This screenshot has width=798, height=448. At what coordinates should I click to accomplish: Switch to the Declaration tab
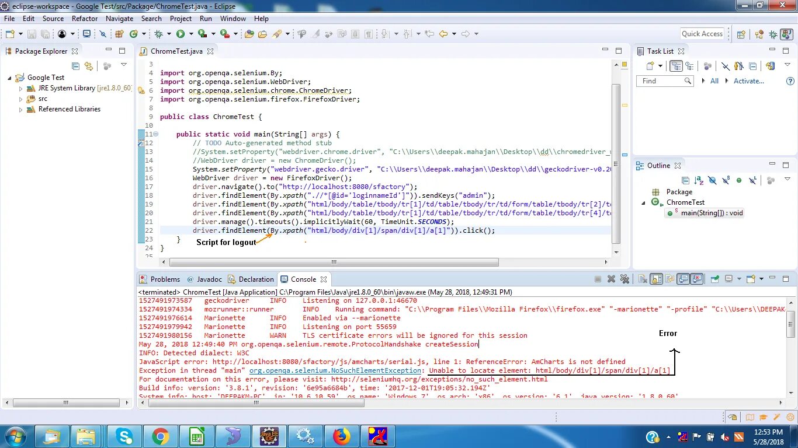251,279
